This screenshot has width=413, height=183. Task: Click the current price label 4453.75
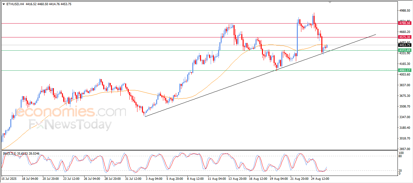coord(405,45)
